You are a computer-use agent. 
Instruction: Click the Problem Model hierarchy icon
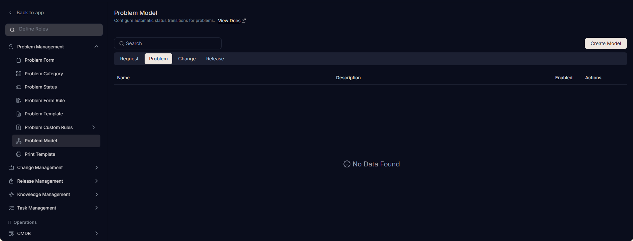[x=19, y=141]
